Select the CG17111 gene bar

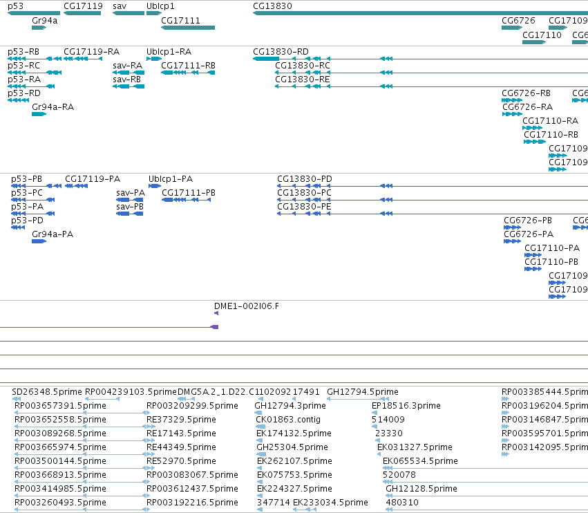pos(188,28)
